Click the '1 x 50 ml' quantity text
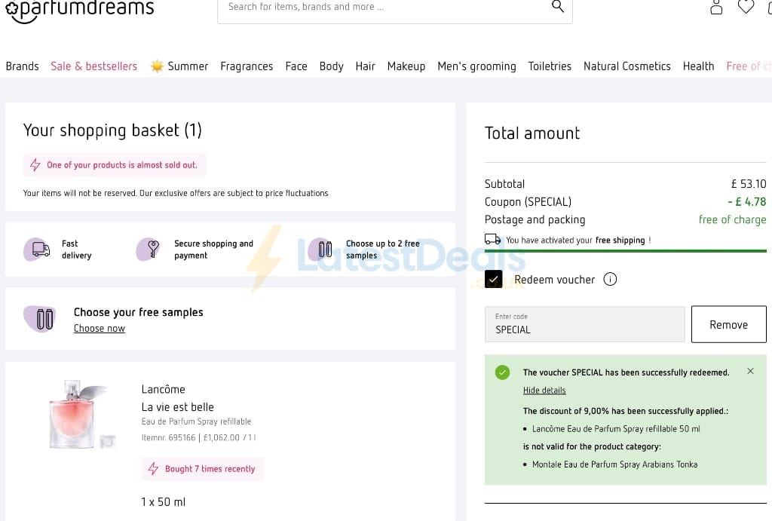The image size is (772, 521). 164,502
